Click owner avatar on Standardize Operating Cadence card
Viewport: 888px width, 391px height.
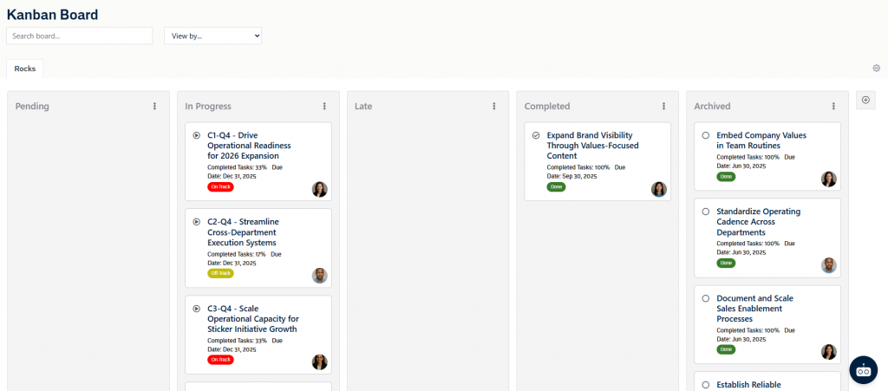click(x=828, y=265)
